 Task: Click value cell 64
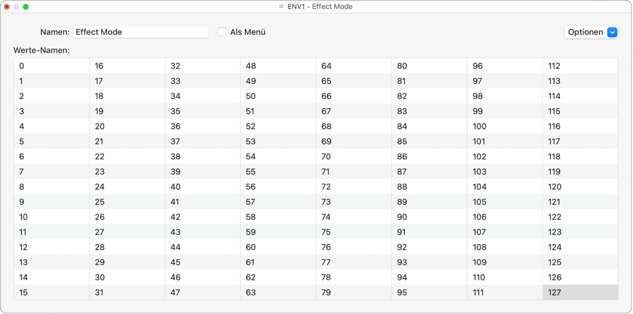click(x=353, y=66)
